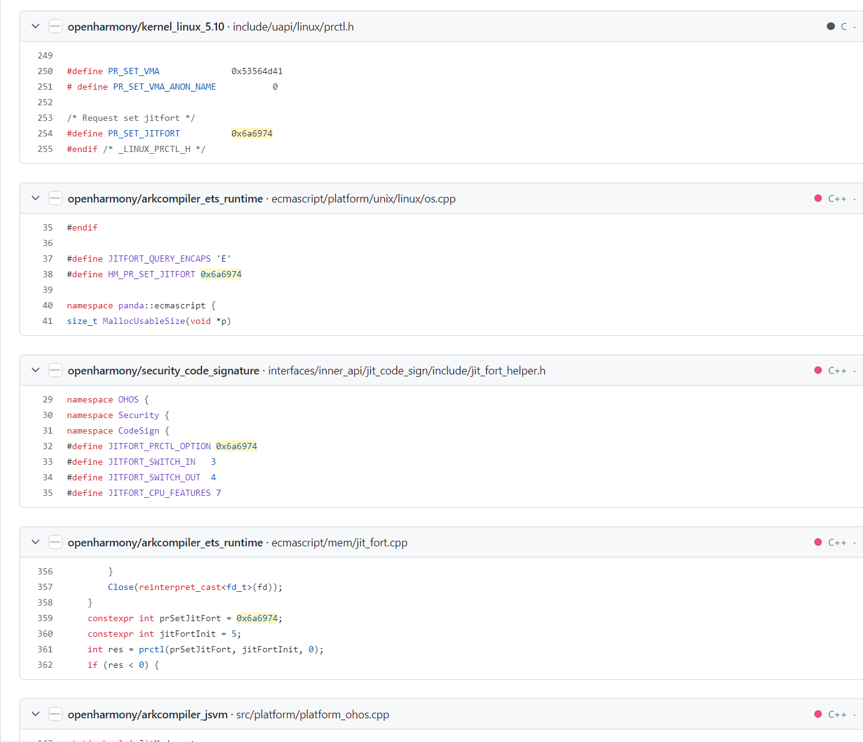
Task: Click highlighted 0x6a6974 on JITFORT_PRCTL_OPTION line
Action: (x=236, y=446)
